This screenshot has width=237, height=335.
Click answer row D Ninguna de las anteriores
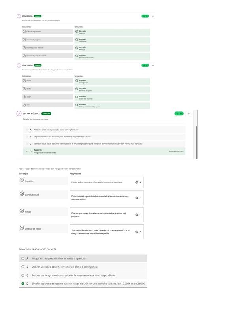(104, 151)
